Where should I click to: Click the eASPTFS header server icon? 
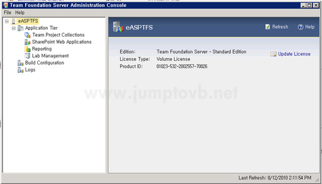[x=118, y=27]
